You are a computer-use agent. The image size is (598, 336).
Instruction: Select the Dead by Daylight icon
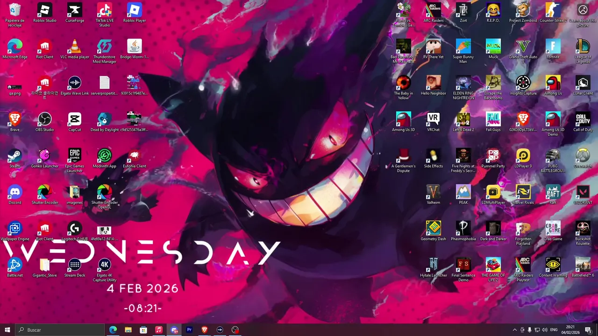[105, 122]
